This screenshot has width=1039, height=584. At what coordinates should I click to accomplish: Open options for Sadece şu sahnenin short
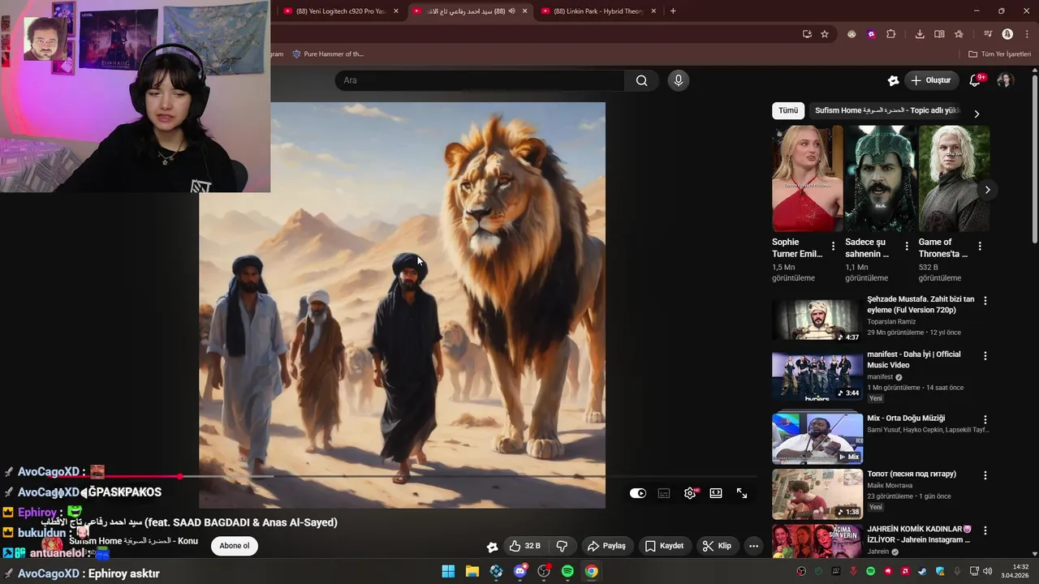pos(906,246)
